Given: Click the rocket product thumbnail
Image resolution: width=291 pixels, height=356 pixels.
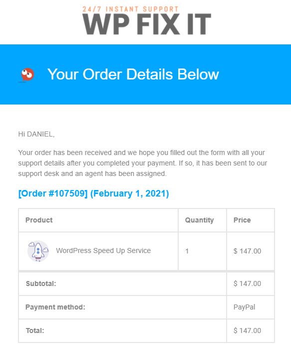Looking at the screenshot, I should point(38,251).
